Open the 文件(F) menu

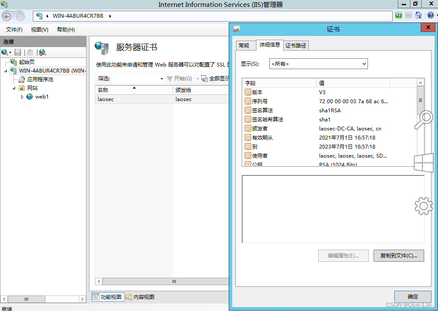click(x=14, y=30)
